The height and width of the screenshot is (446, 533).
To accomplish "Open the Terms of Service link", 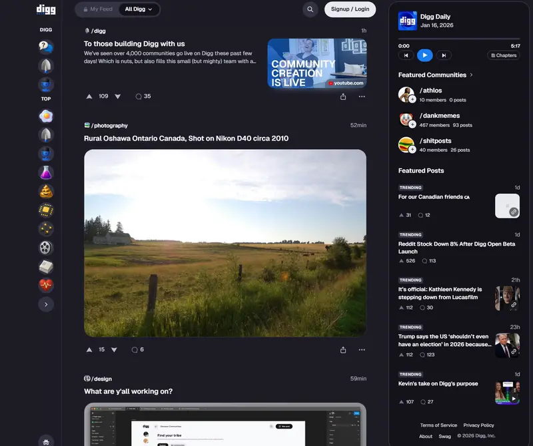I will point(438,425).
